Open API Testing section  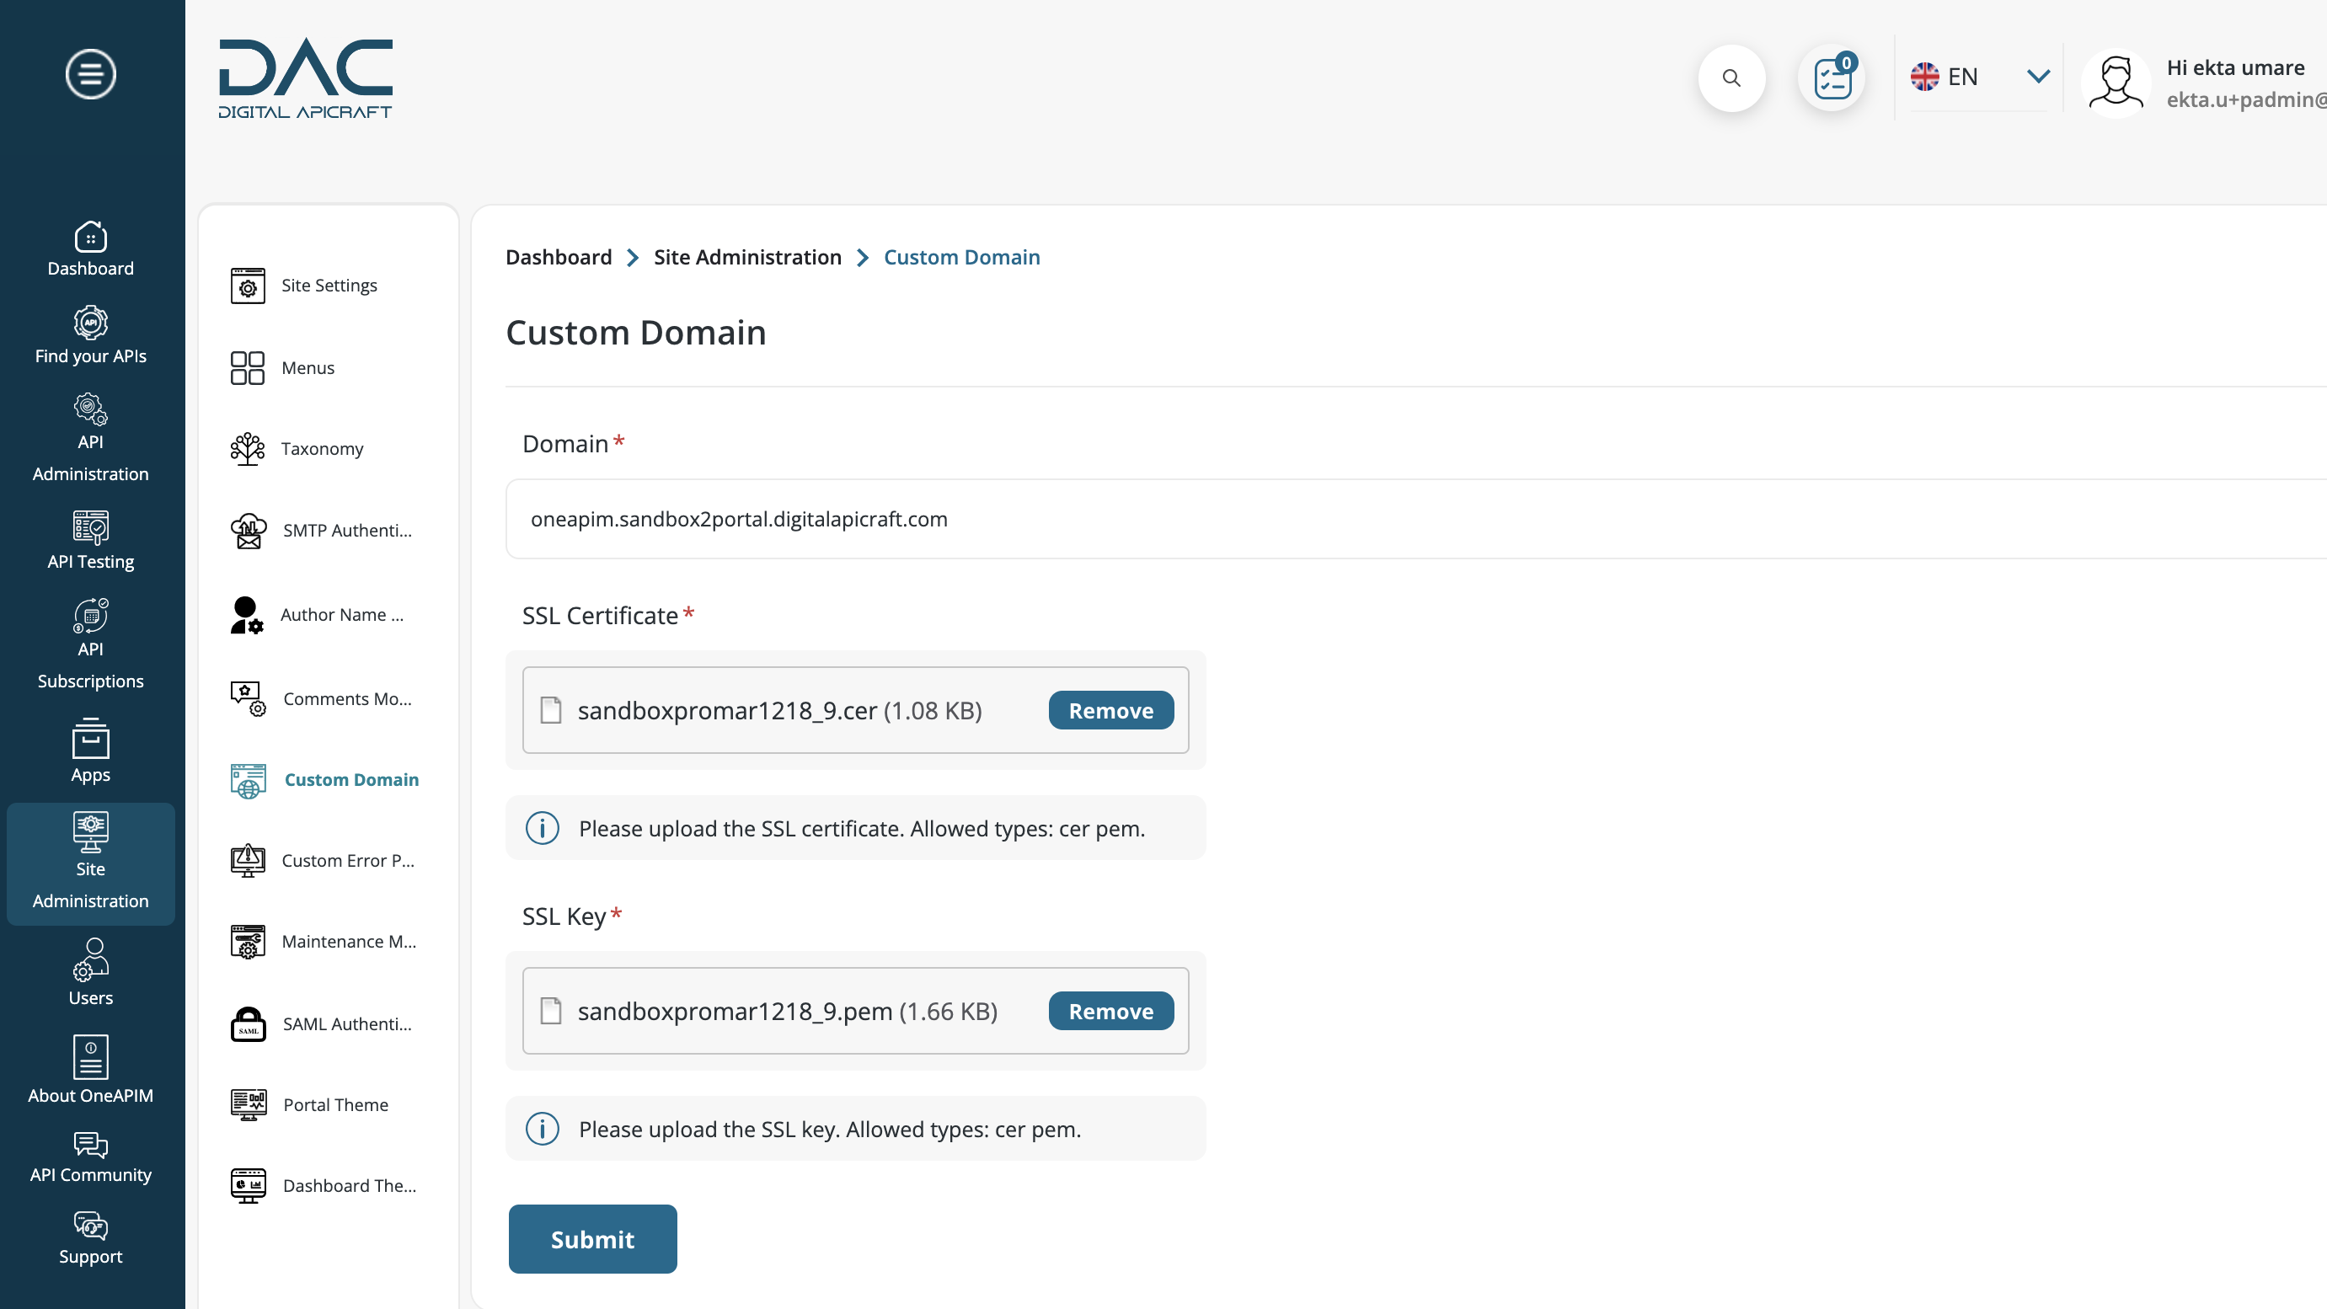coord(90,541)
